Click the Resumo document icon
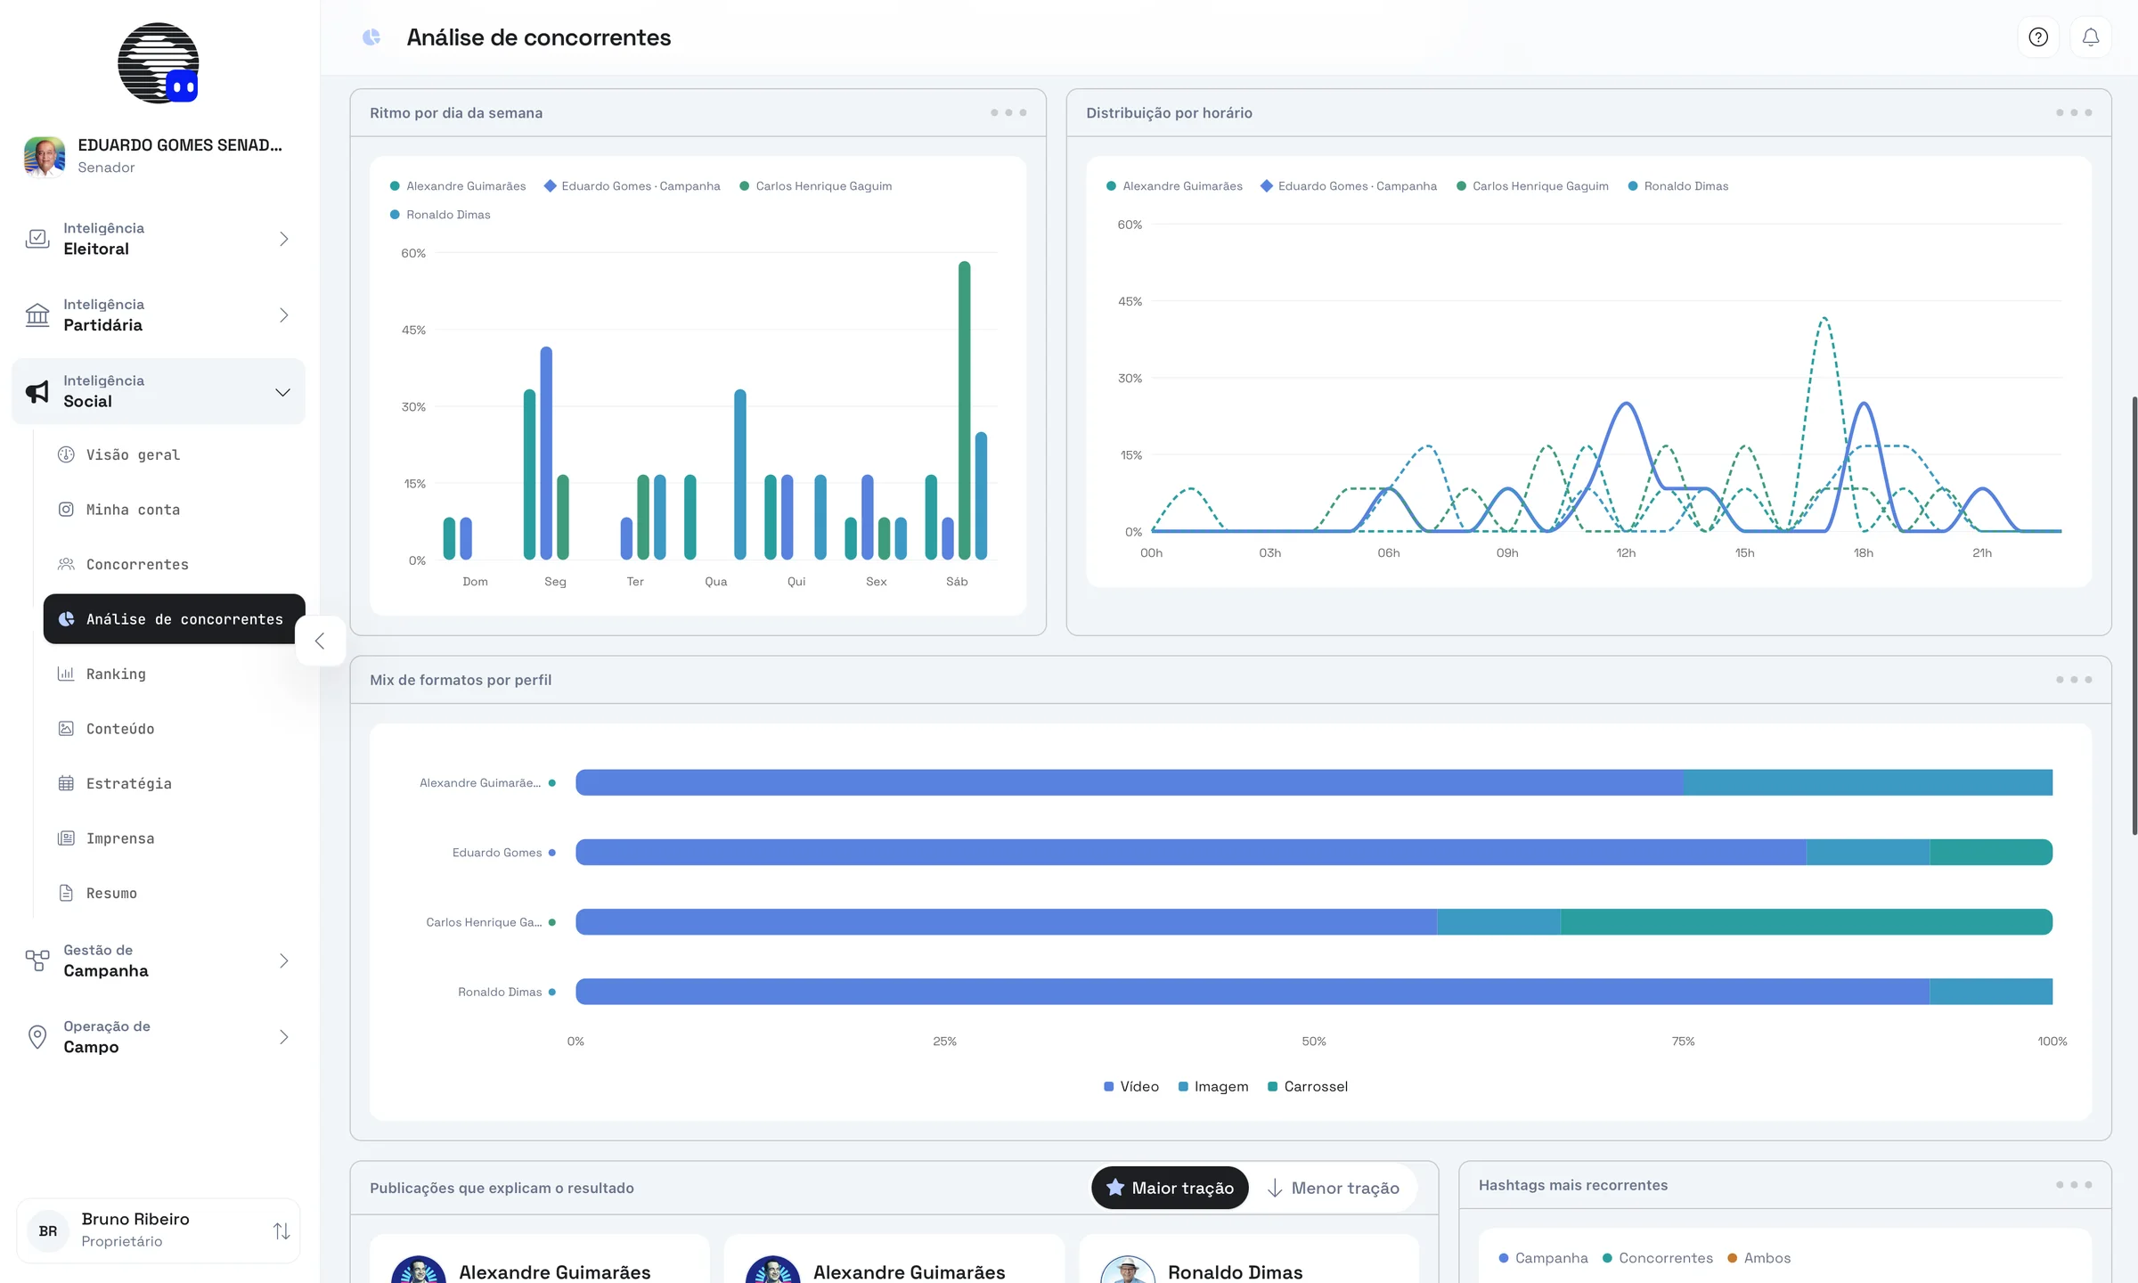The image size is (2138, 1283). coord(66,893)
